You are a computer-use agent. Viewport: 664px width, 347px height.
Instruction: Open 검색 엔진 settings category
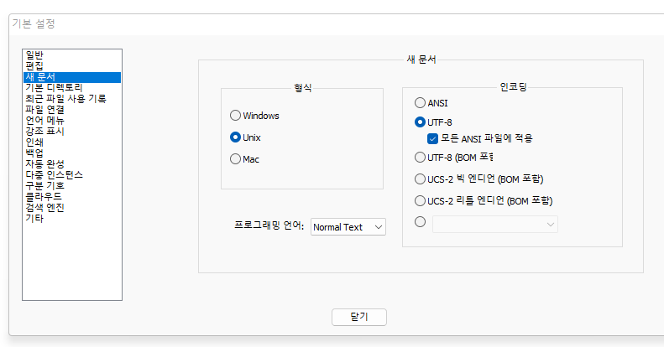(x=44, y=208)
